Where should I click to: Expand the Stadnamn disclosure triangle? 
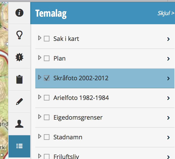pyautogui.click(x=39, y=137)
